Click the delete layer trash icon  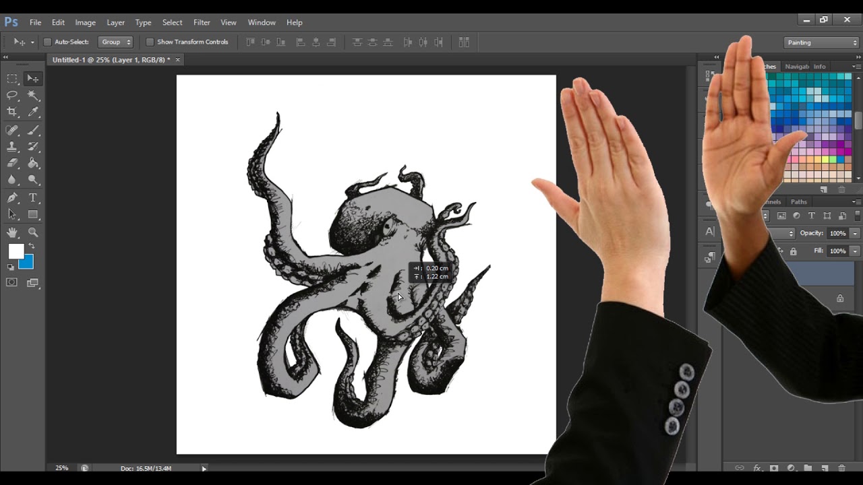(x=841, y=468)
